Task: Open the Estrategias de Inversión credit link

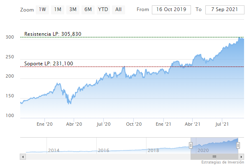Action: (223, 163)
